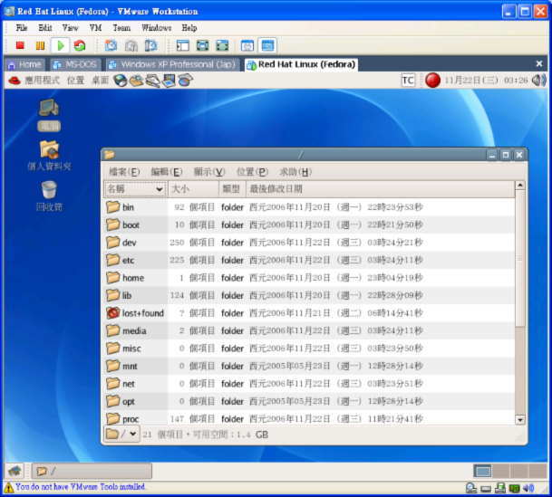
Task: Click the scroll-up arrow of file list
Action: point(520,186)
